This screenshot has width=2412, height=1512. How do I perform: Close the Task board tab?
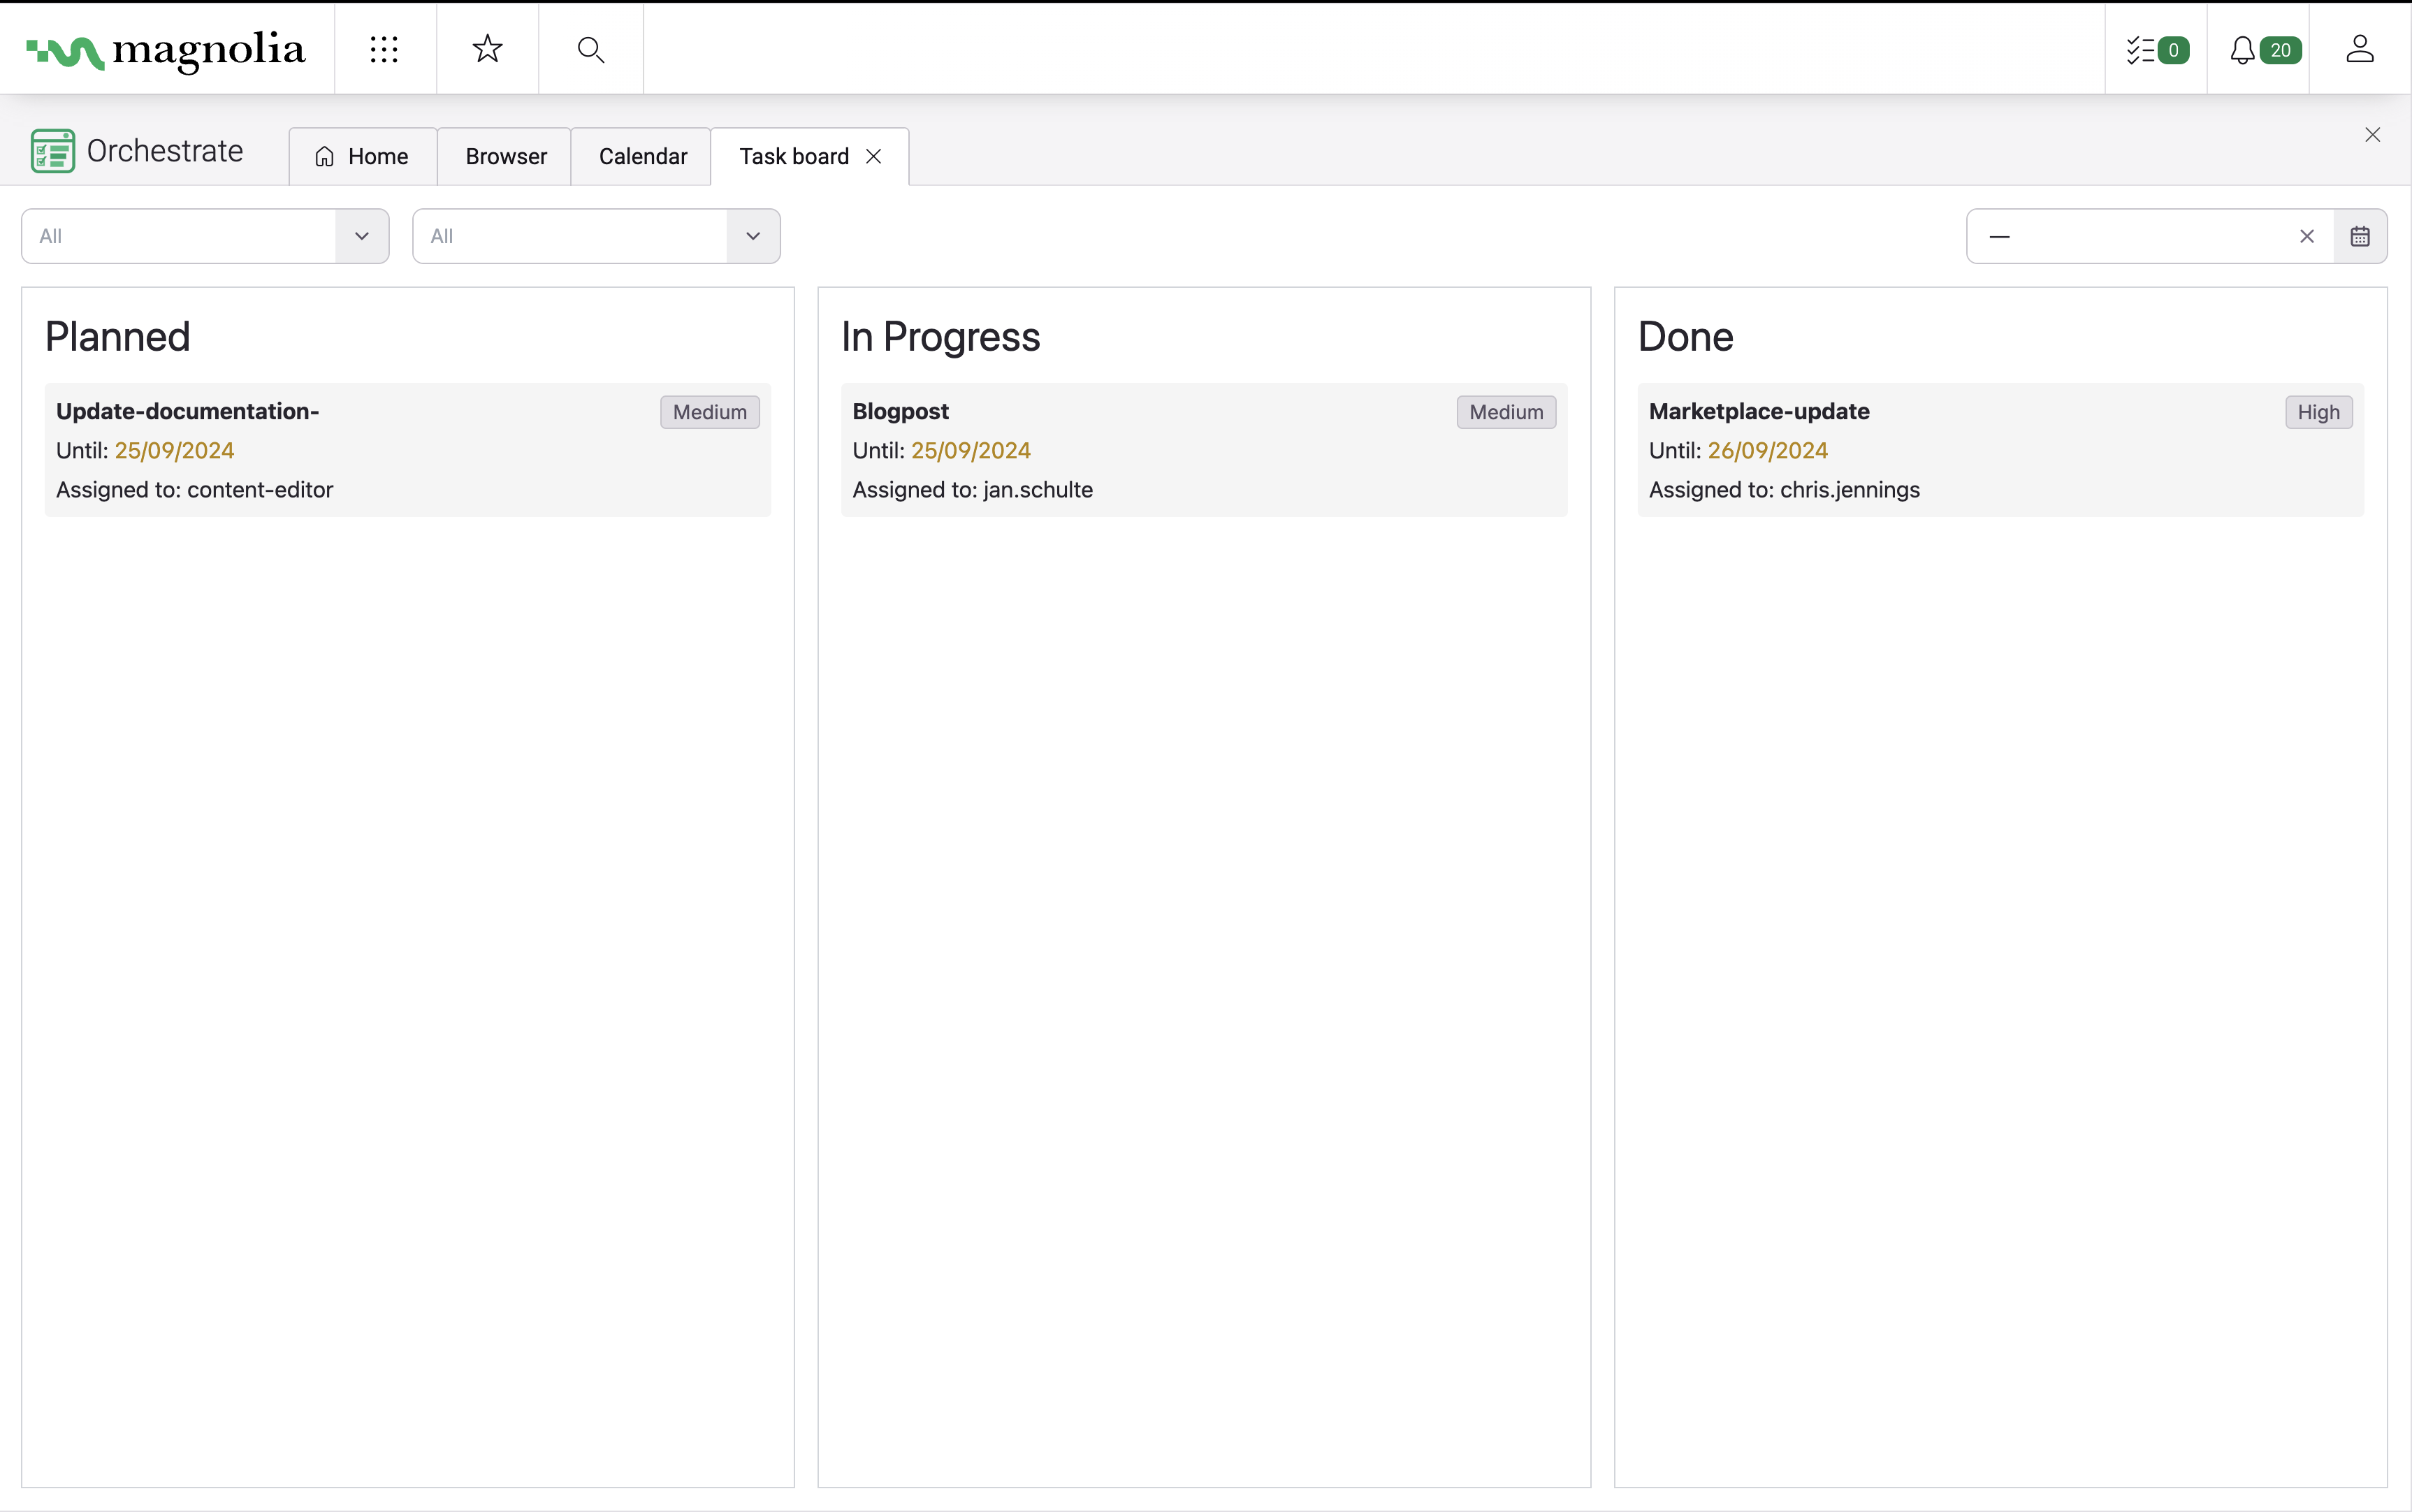[x=873, y=157]
